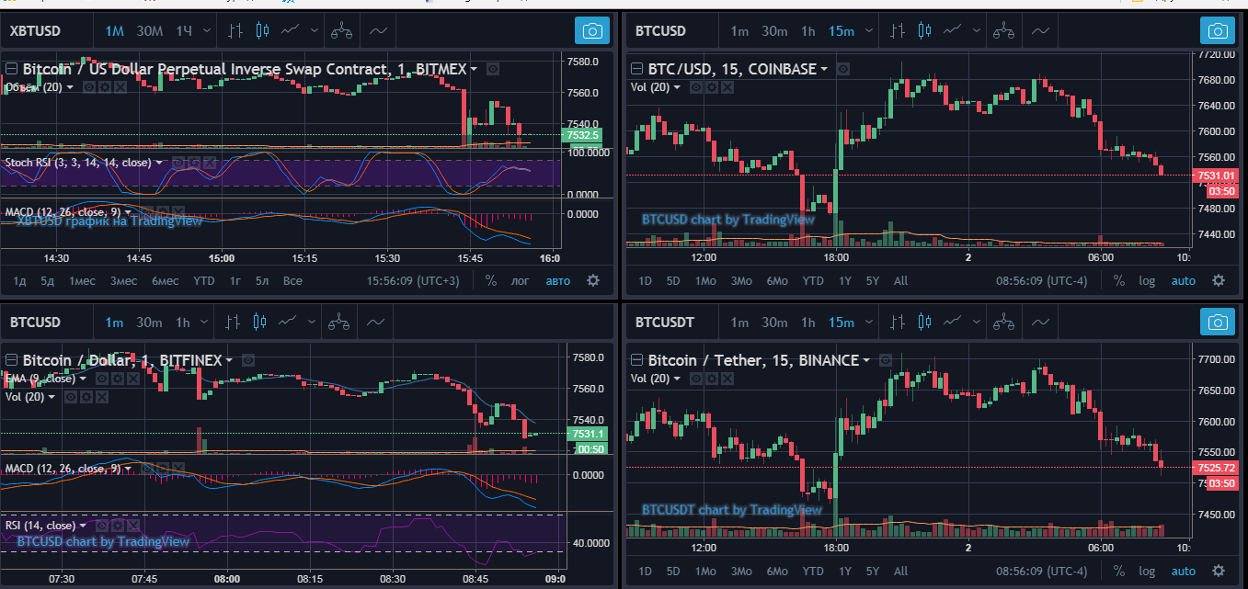The width and height of the screenshot is (1248, 589).
Task: Toggle лог scale on BITMEX chart
Action: coord(521,280)
